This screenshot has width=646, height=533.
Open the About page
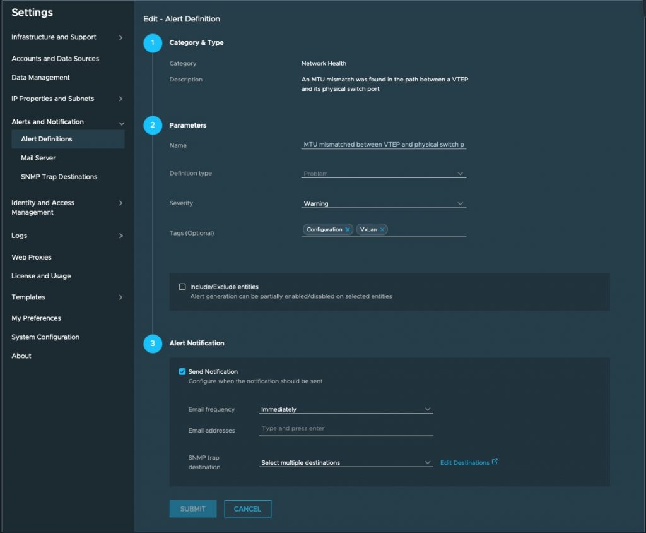21,356
